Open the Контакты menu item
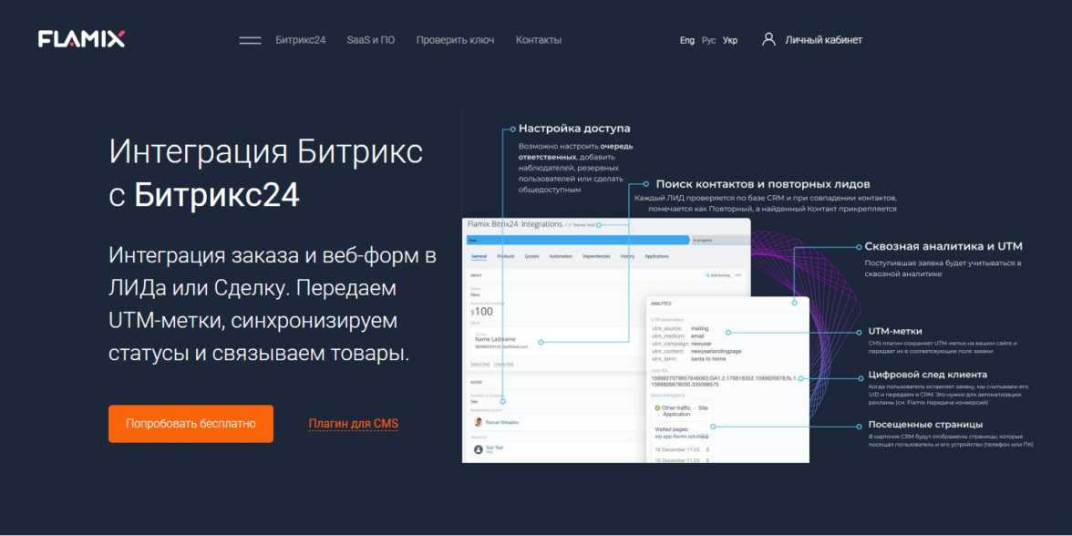 [x=539, y=40]
